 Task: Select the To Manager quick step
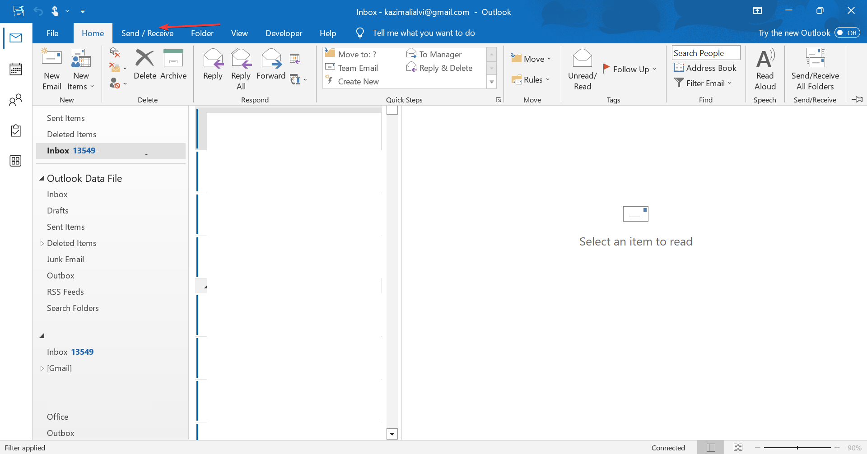(x=434, y=54)
